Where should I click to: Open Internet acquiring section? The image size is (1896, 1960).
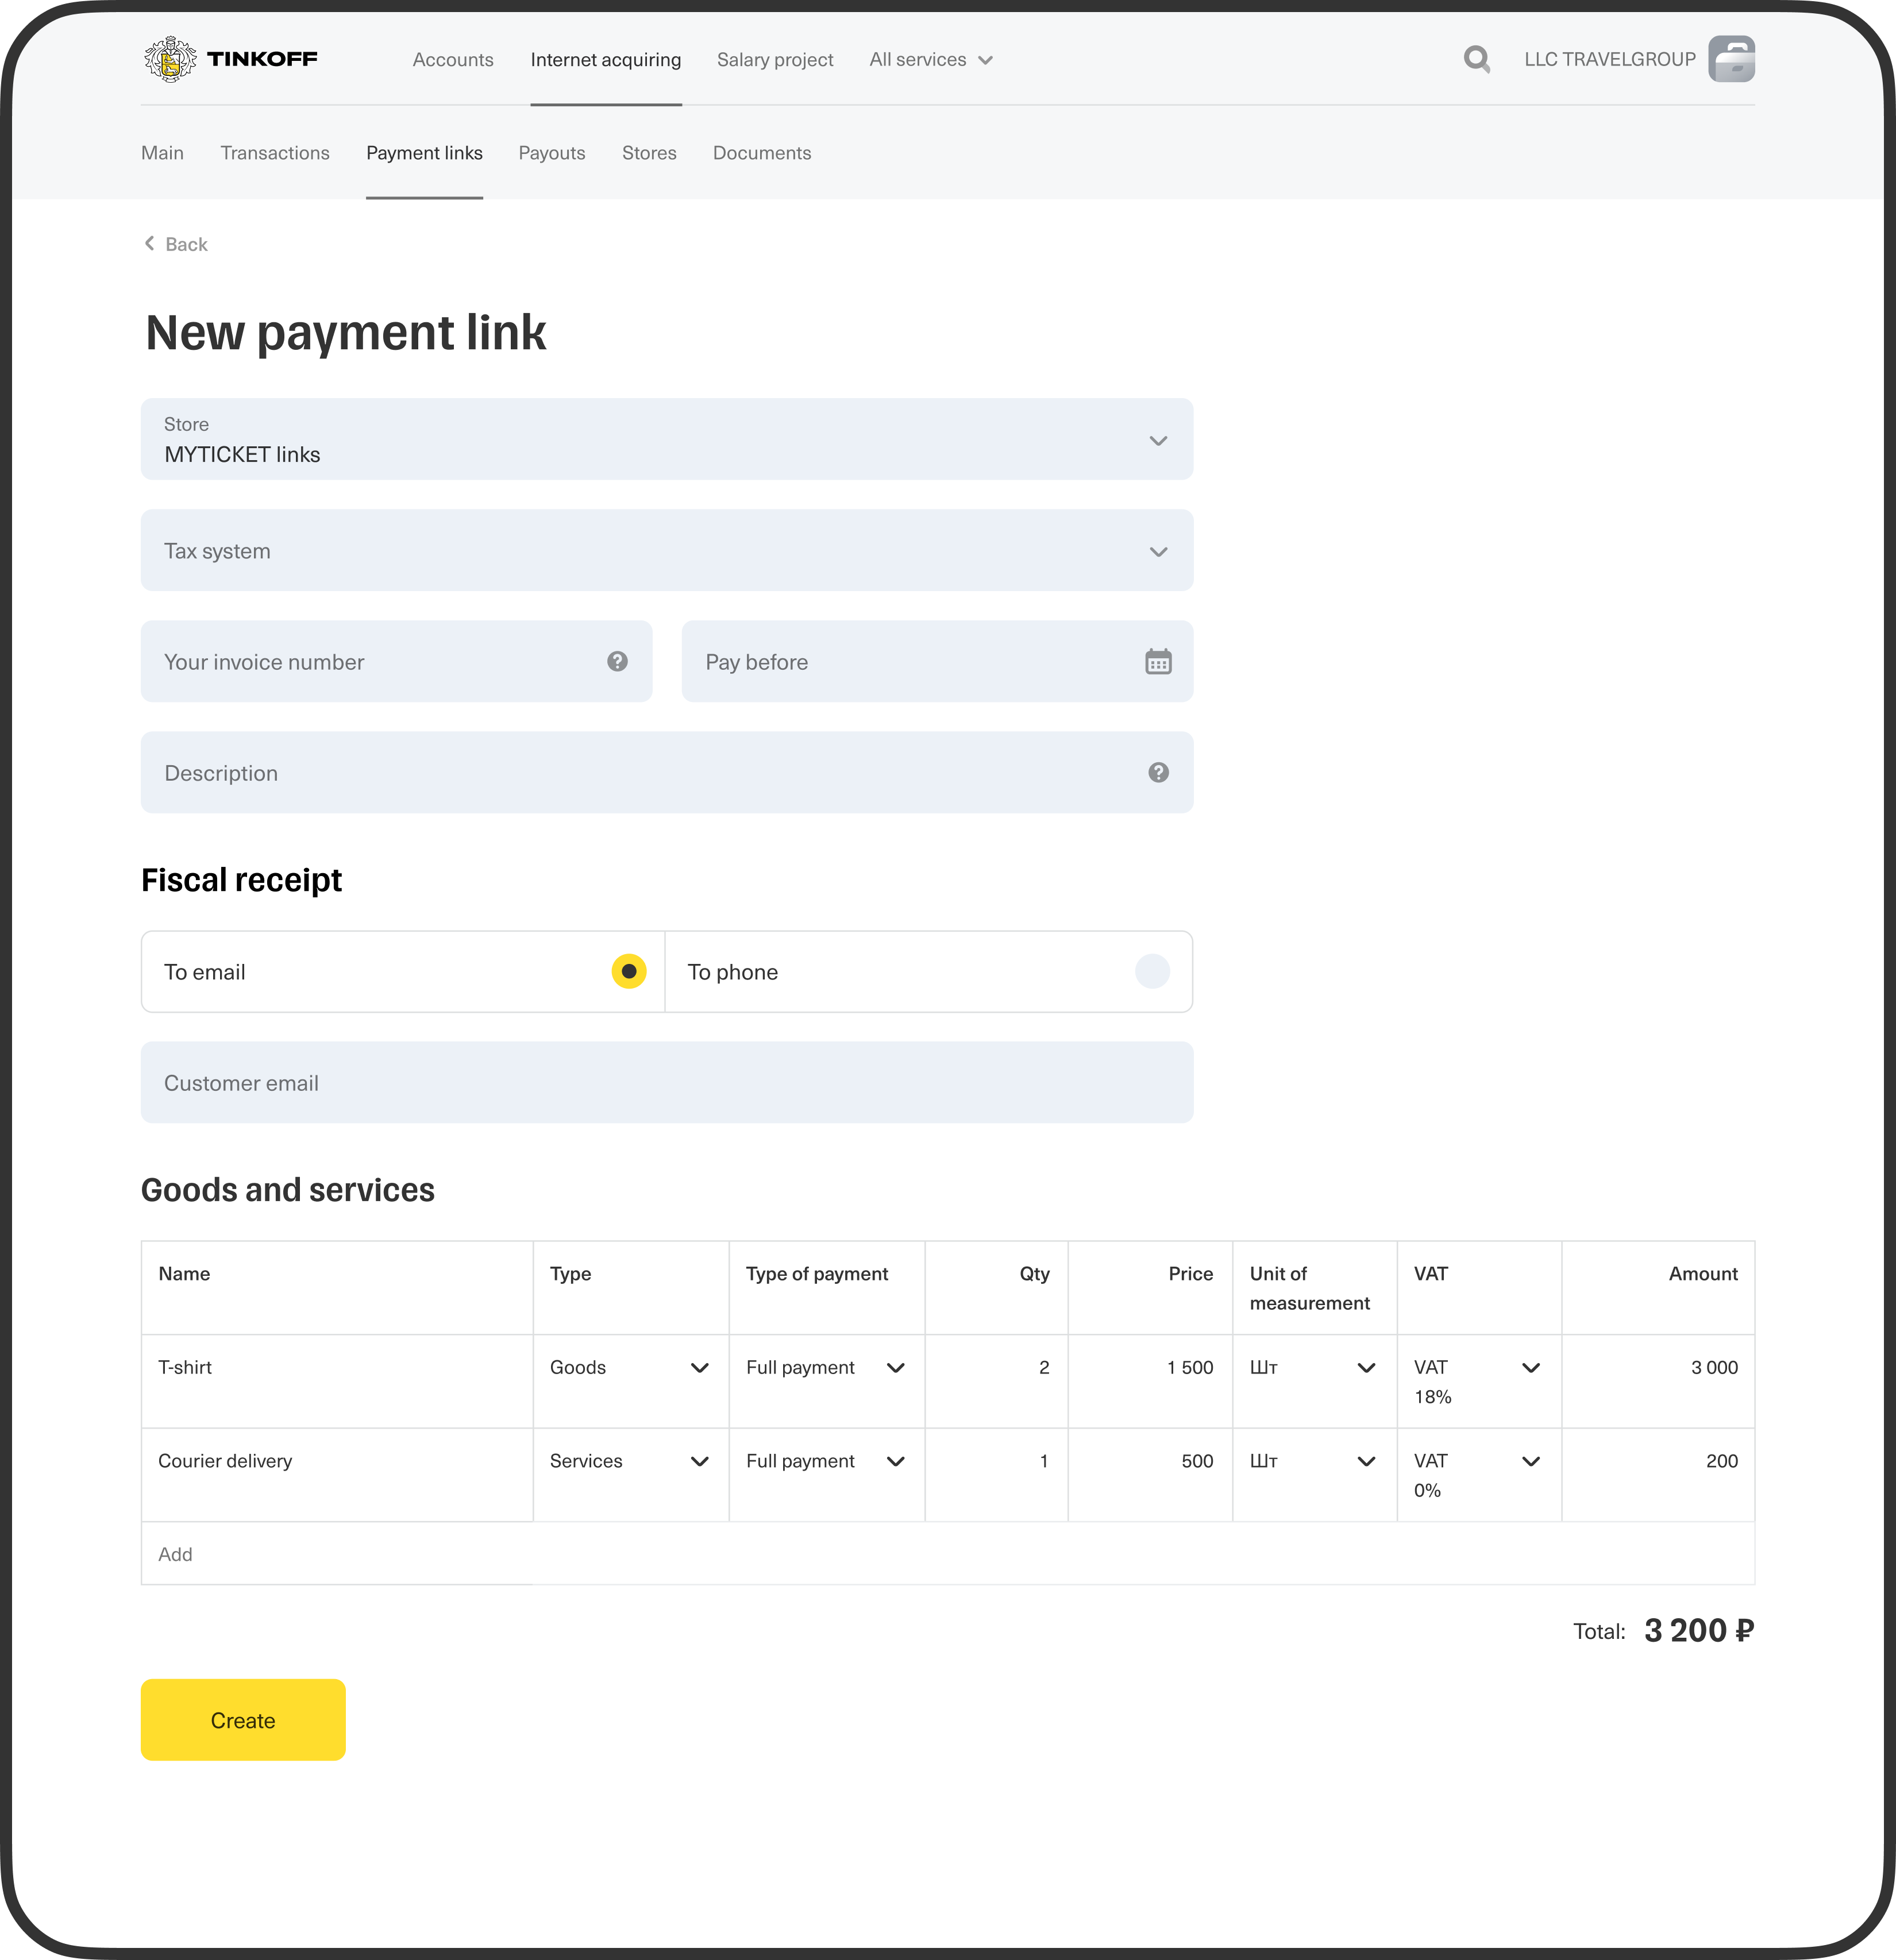(x=606, y=59)
